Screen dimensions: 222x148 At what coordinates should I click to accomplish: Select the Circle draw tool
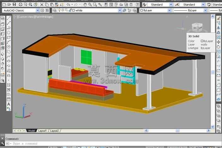point(9,47)
